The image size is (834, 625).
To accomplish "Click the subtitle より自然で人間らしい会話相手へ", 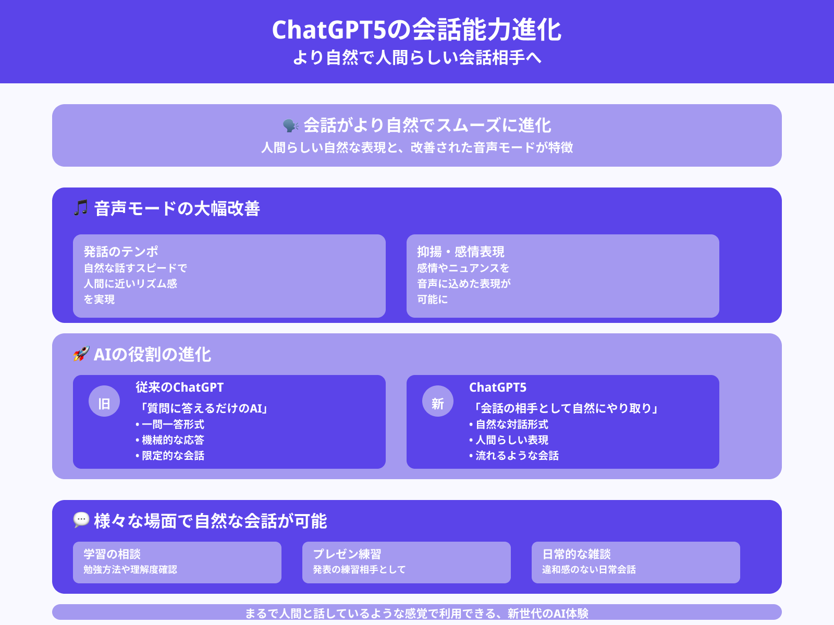I will pyautogui.click(x=416, y=57).
